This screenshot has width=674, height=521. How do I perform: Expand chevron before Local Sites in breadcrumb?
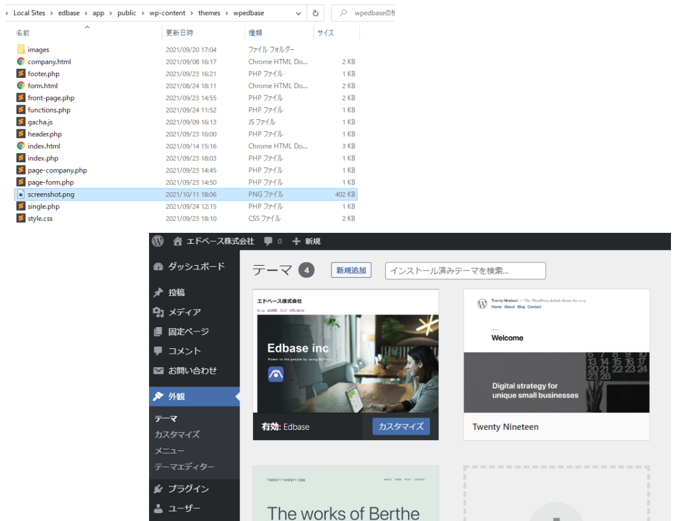pyautogui.click(x=7, y=13)
